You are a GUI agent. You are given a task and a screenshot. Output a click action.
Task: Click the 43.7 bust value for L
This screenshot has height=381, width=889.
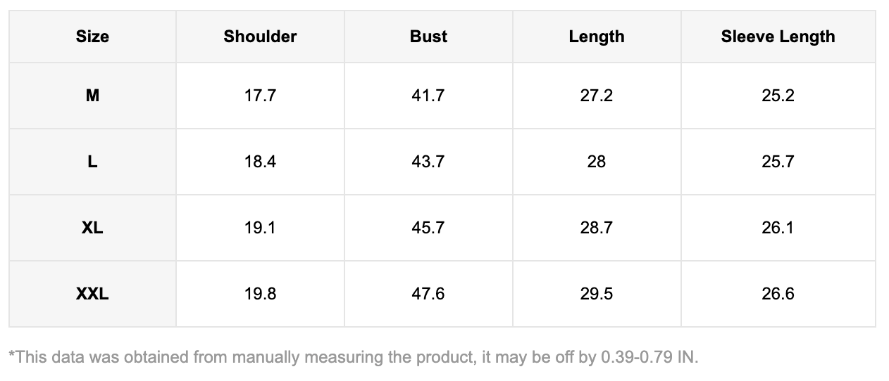click(428, 162)
